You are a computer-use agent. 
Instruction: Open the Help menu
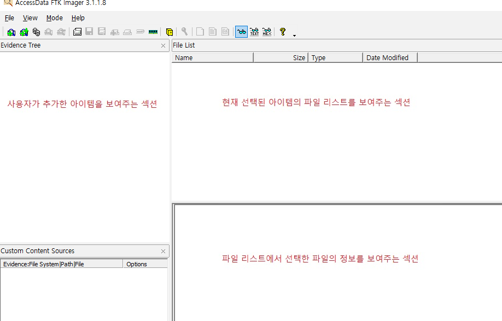(x=78, y=18)
